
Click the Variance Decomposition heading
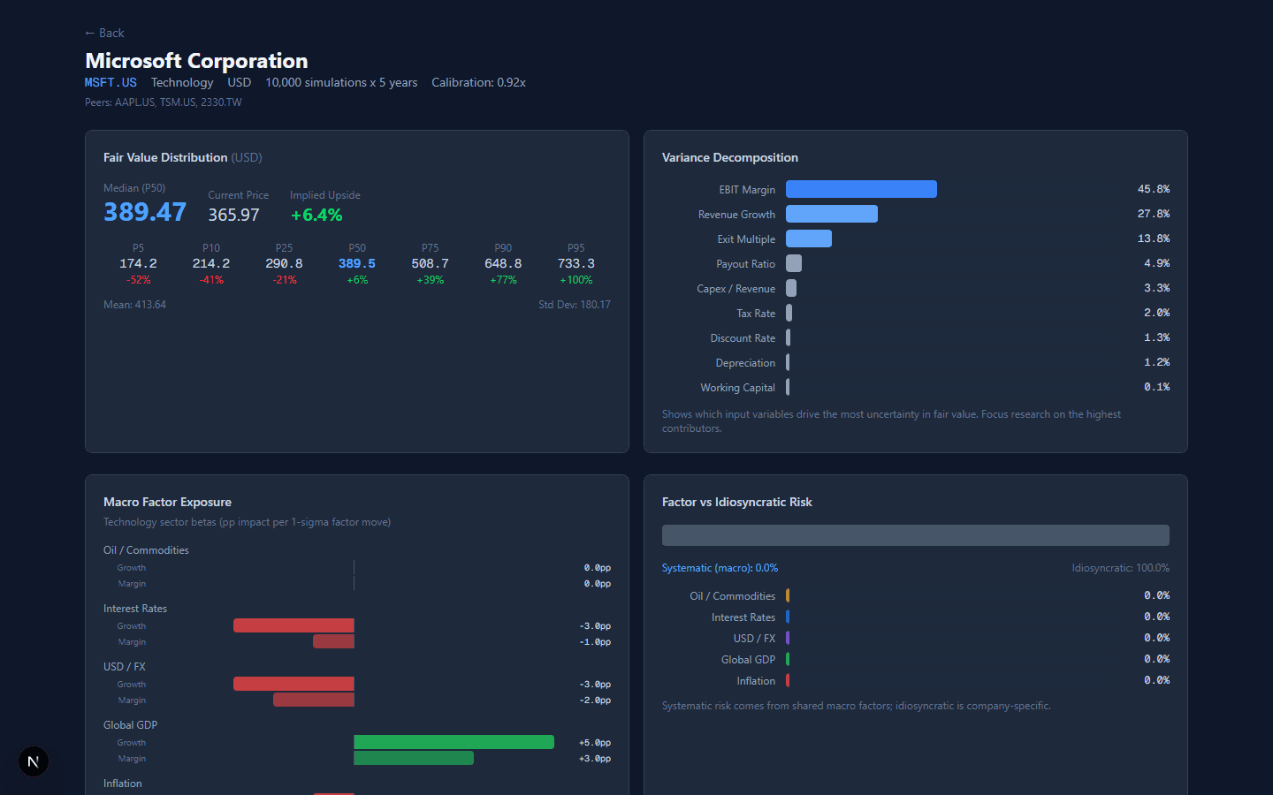click(730, 157)
